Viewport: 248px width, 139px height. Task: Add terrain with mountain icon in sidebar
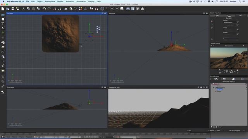coord(3,28)
